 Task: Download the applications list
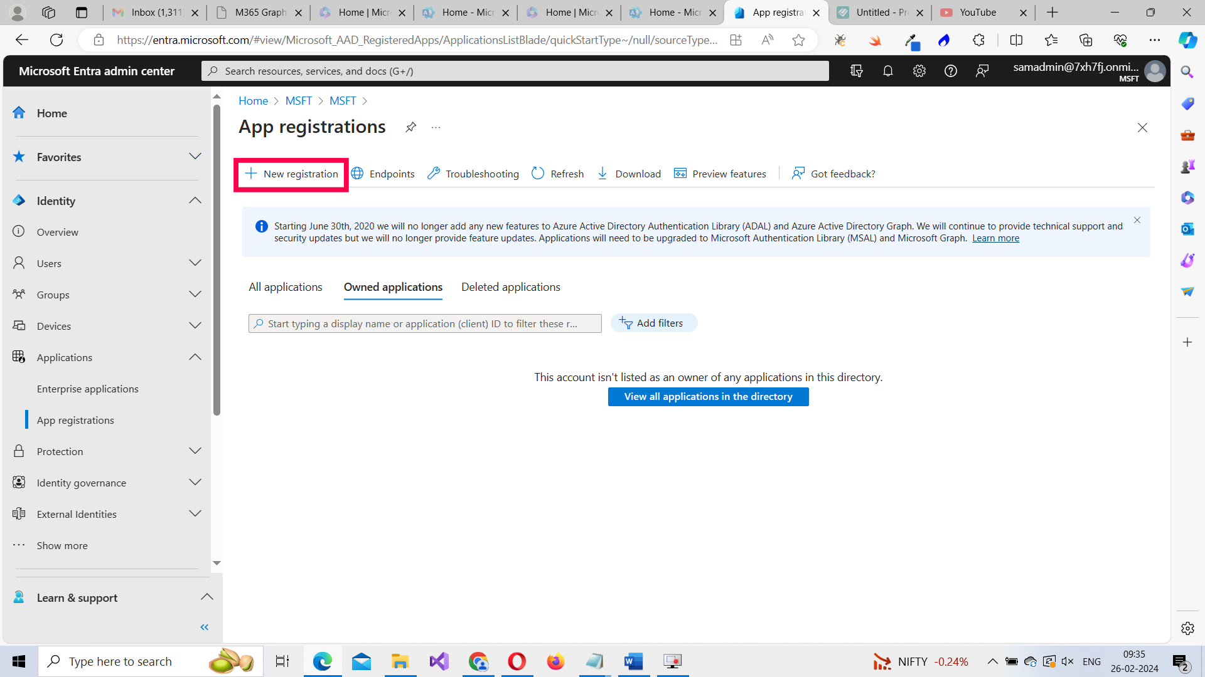(629, 174)
